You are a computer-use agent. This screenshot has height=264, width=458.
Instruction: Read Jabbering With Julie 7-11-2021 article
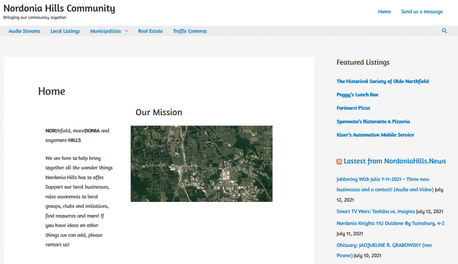click(385, 184)
